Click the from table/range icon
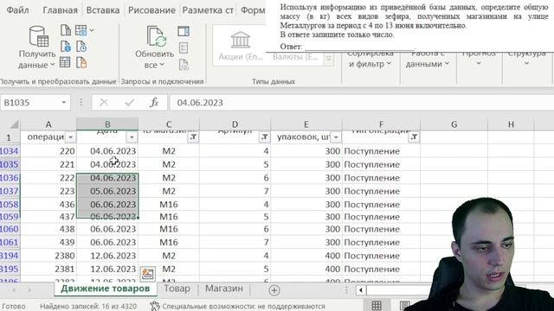The image size is (554, 311). (65, 62)
